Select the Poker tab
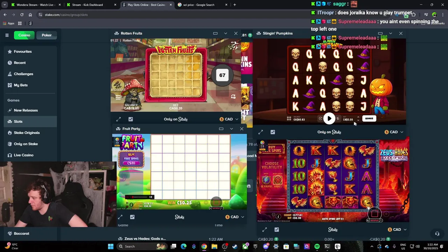The image size is (448, 252). (x=47, y=35)
